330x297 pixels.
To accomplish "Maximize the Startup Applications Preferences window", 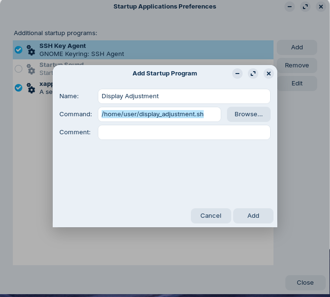I will click(x=305, y=7).
